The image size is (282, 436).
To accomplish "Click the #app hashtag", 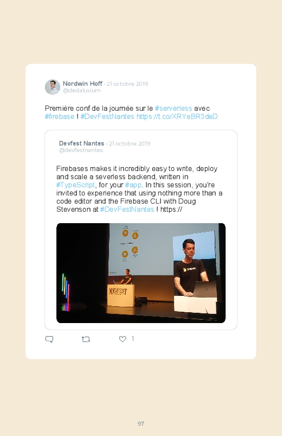I will [x=133, y=185].
